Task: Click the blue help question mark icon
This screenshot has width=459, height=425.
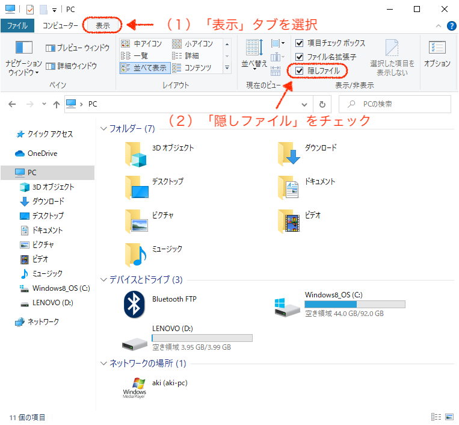Action: pos(451,26)
